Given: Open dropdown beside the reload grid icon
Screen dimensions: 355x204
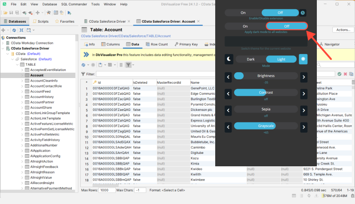Looking at the screenshot, I should click(88, 65).
